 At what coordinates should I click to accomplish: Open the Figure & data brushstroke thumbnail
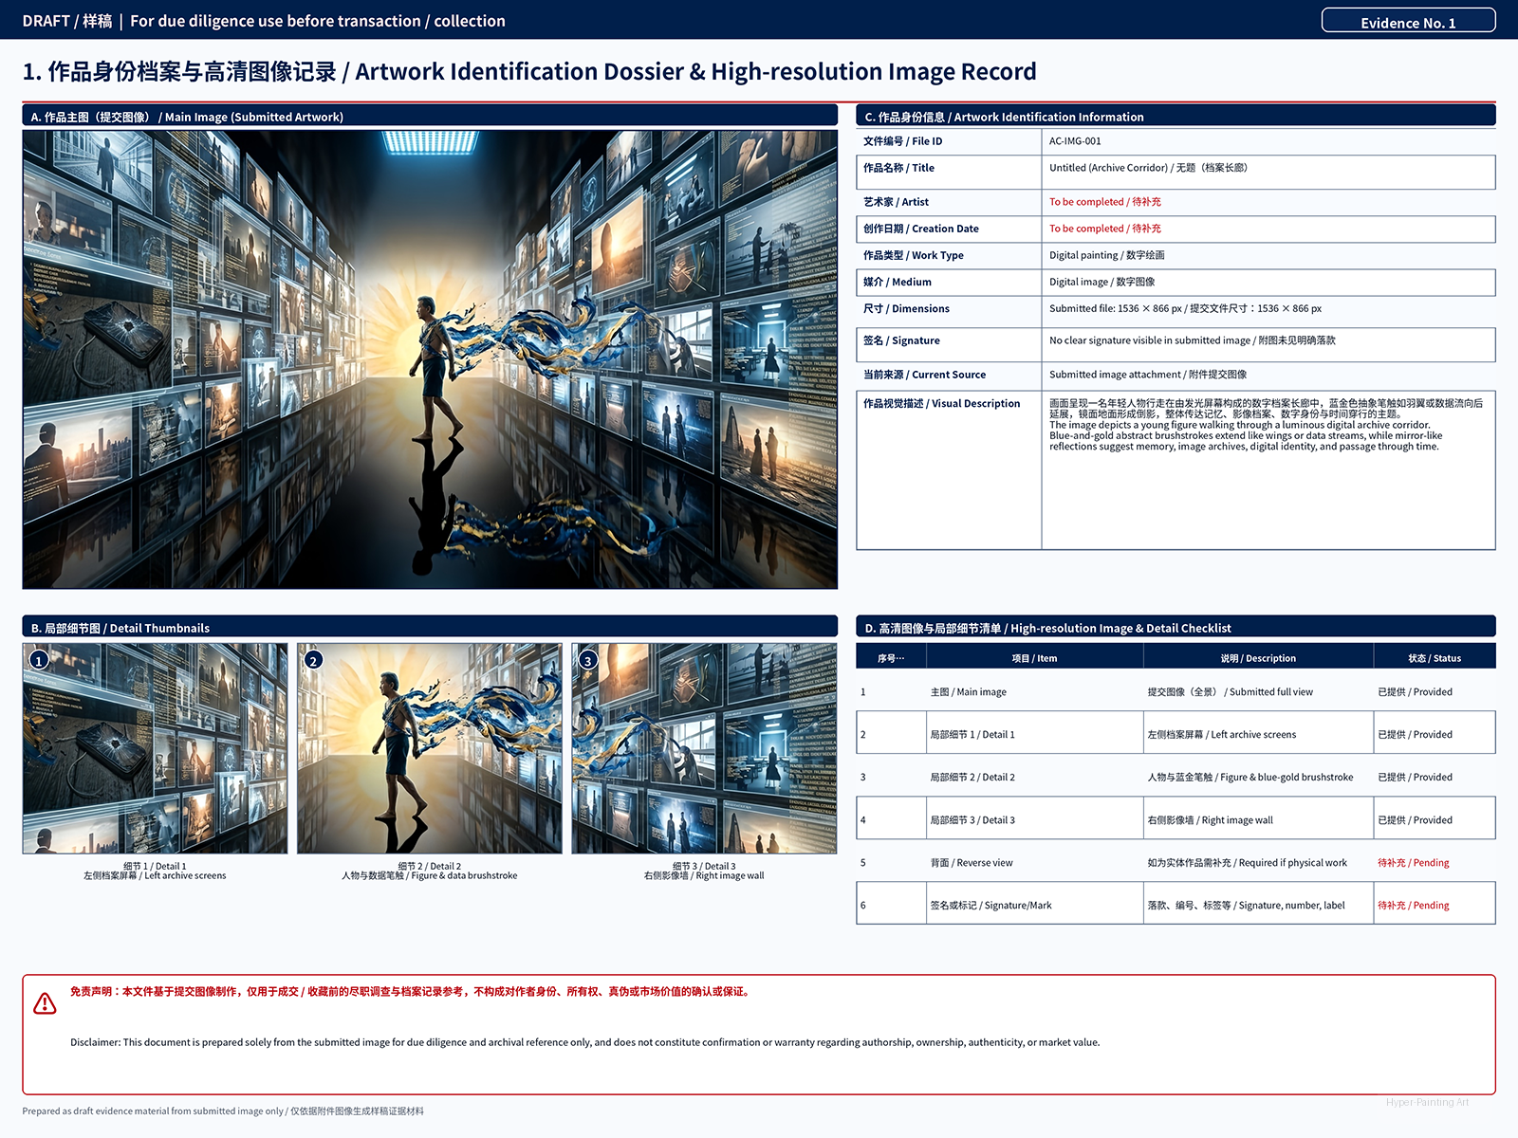(430, 748)
